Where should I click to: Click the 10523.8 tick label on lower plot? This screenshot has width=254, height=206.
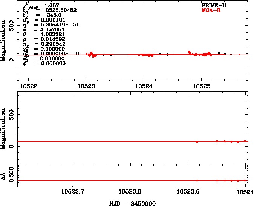130,191
